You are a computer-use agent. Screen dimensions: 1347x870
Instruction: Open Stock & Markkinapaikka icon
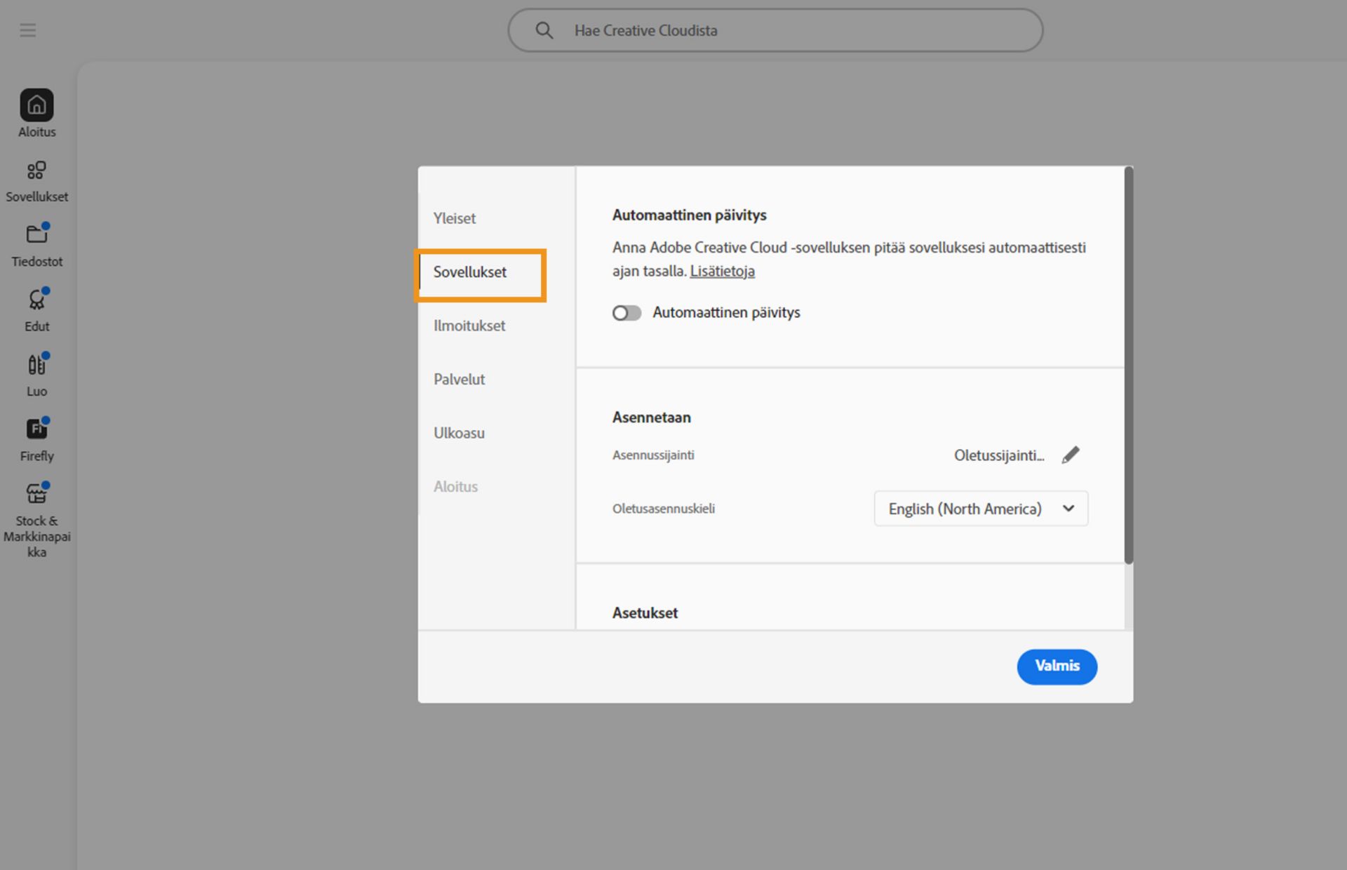click(x=36, y=494)
